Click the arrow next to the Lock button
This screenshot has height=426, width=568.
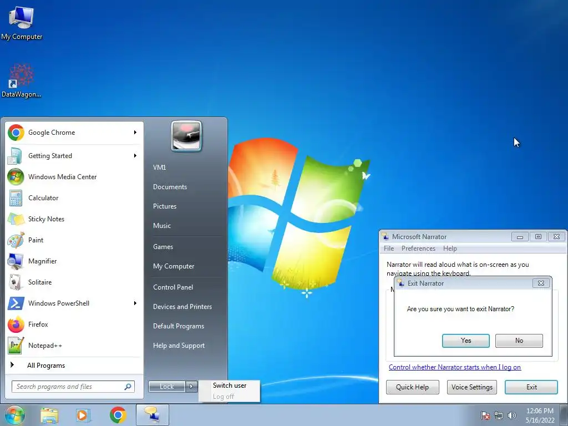191,387
